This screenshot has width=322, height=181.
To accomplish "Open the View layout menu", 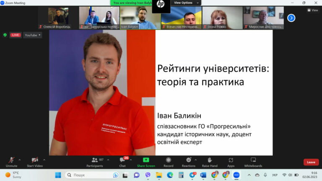I will pyautogui.click(x=312, y=10).
